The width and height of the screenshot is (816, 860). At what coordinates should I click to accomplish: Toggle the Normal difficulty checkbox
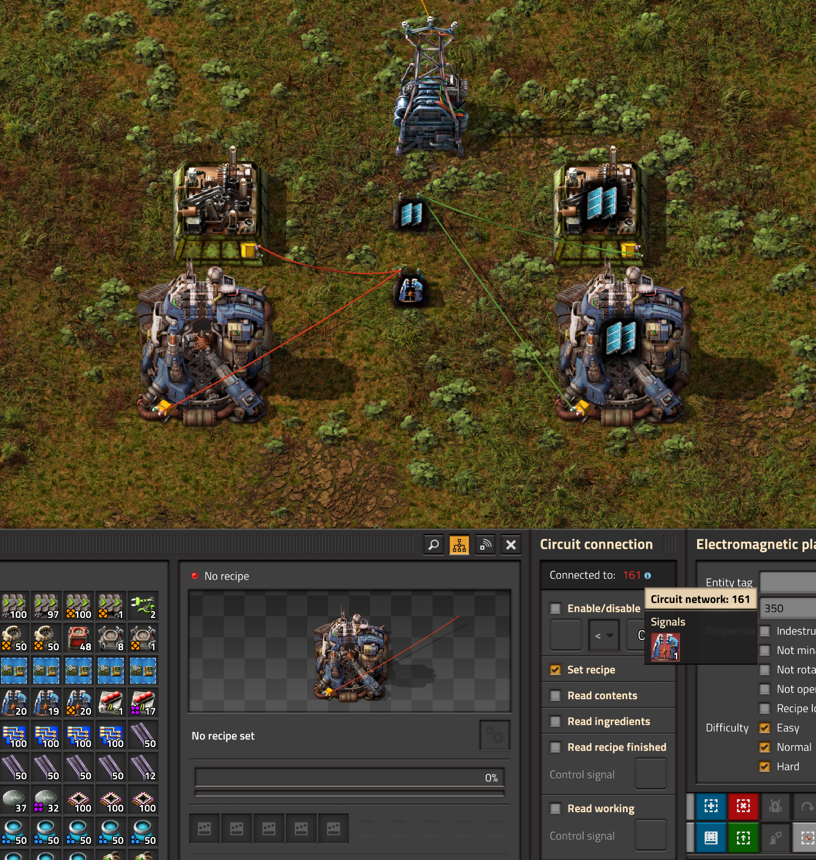point(764,747)
